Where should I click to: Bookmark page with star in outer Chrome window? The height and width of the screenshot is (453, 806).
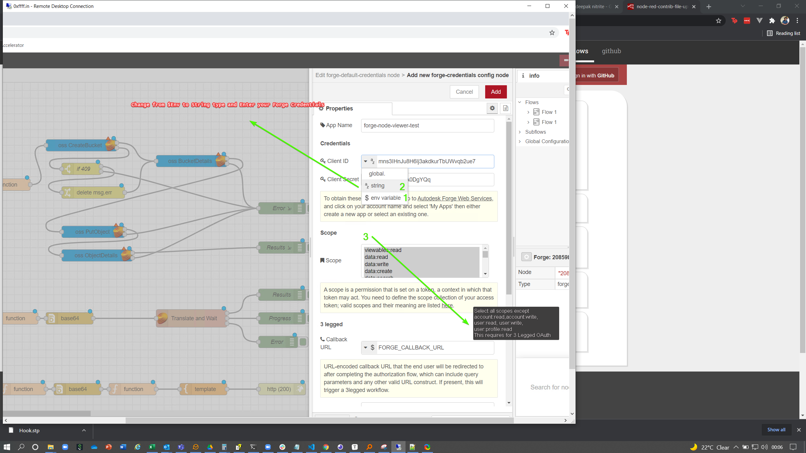718,21
